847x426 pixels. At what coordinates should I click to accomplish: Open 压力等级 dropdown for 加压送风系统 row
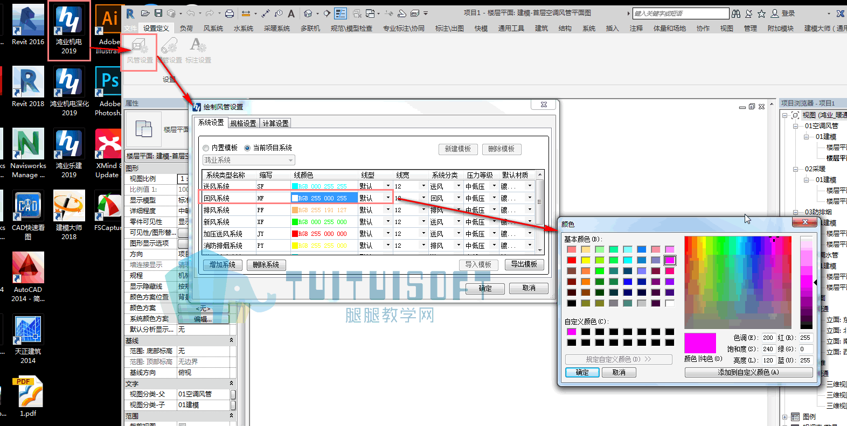[x=494, y=234]
